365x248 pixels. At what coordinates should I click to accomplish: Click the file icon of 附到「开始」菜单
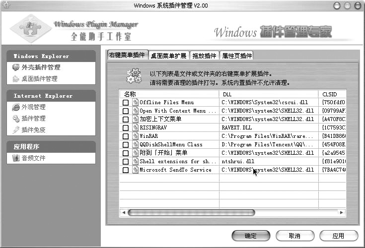(135, 153)
